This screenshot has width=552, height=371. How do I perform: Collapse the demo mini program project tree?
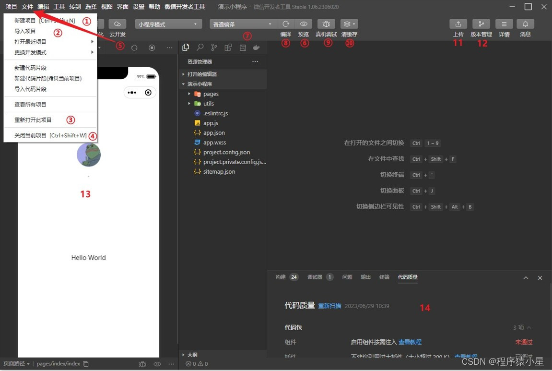[223, 84]
